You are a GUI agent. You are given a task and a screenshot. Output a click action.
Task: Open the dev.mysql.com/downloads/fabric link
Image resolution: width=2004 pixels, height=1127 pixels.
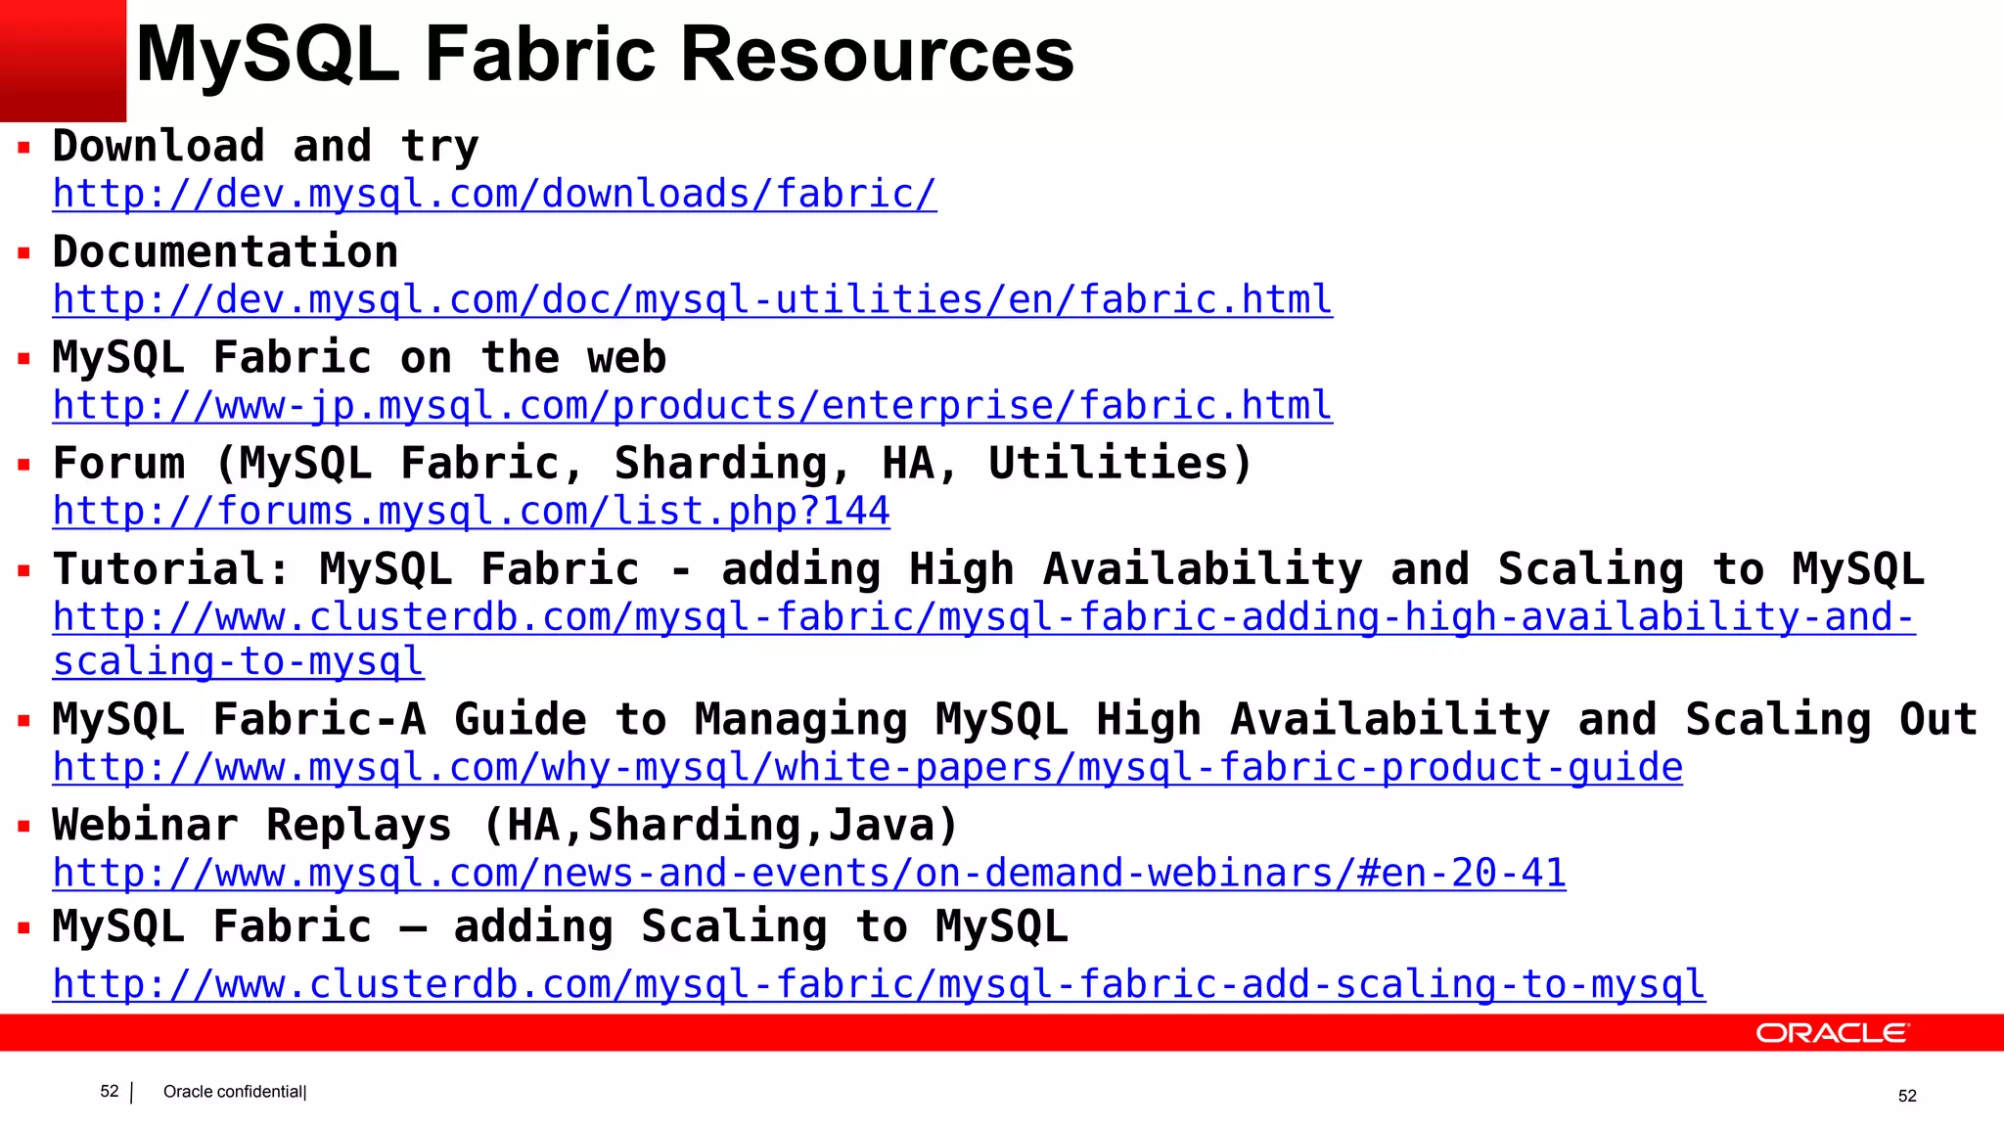494,194
